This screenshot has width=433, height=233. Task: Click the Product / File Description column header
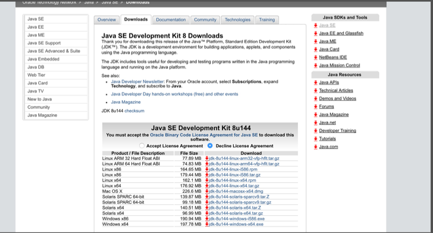point(138,153)
